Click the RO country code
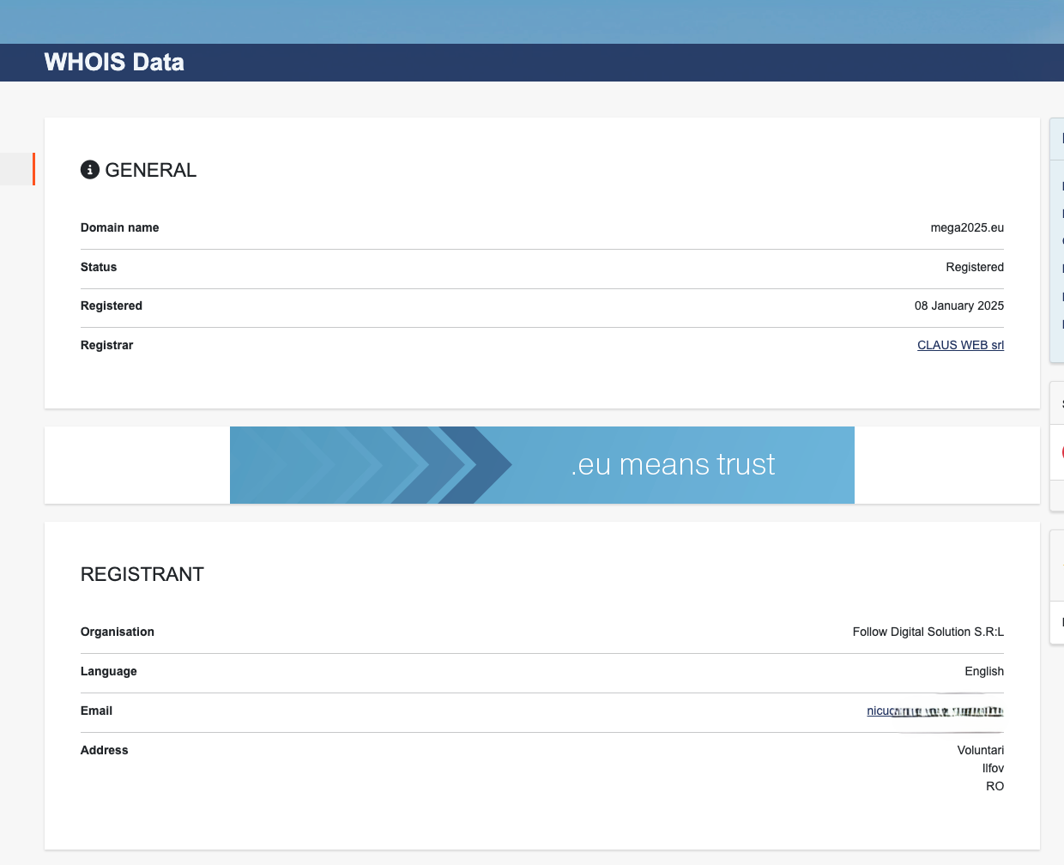1064x865 pixels. click(x=994, y=786)
